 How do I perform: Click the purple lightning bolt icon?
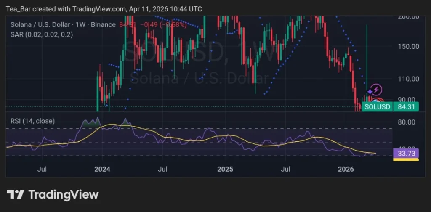coord(377,89)
